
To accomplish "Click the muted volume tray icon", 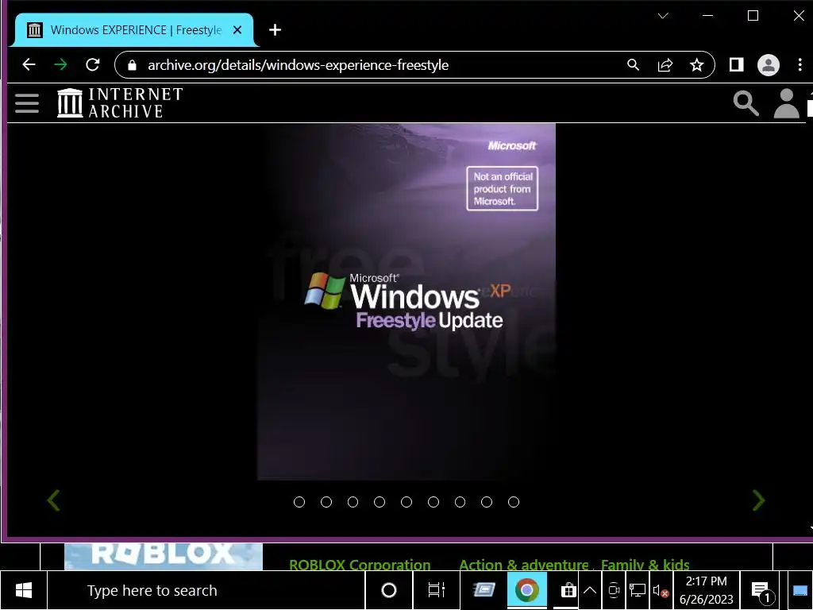I will pos(661,590).
